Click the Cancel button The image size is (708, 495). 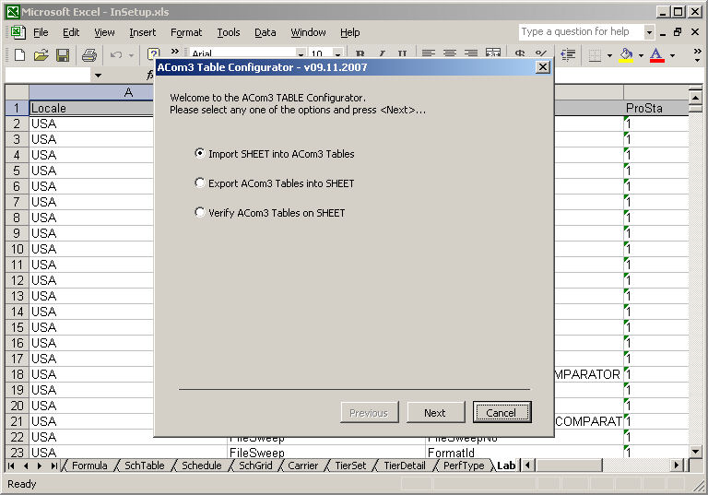[501, 412]
